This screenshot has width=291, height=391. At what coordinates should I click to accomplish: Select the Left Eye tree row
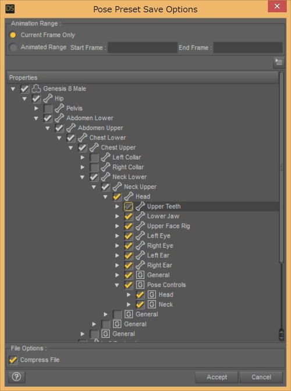(143, 236)
